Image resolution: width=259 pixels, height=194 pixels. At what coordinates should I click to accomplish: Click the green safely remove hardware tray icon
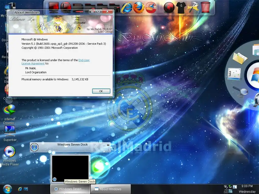[230, 187]
